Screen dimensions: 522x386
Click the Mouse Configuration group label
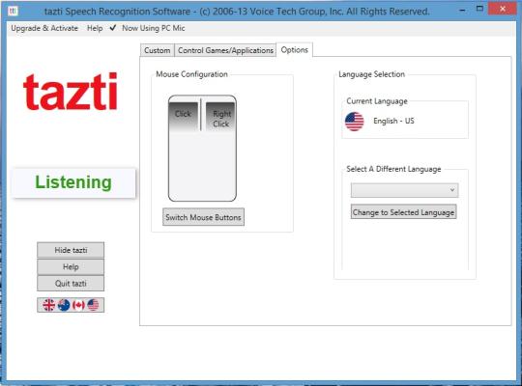(191, 74)
